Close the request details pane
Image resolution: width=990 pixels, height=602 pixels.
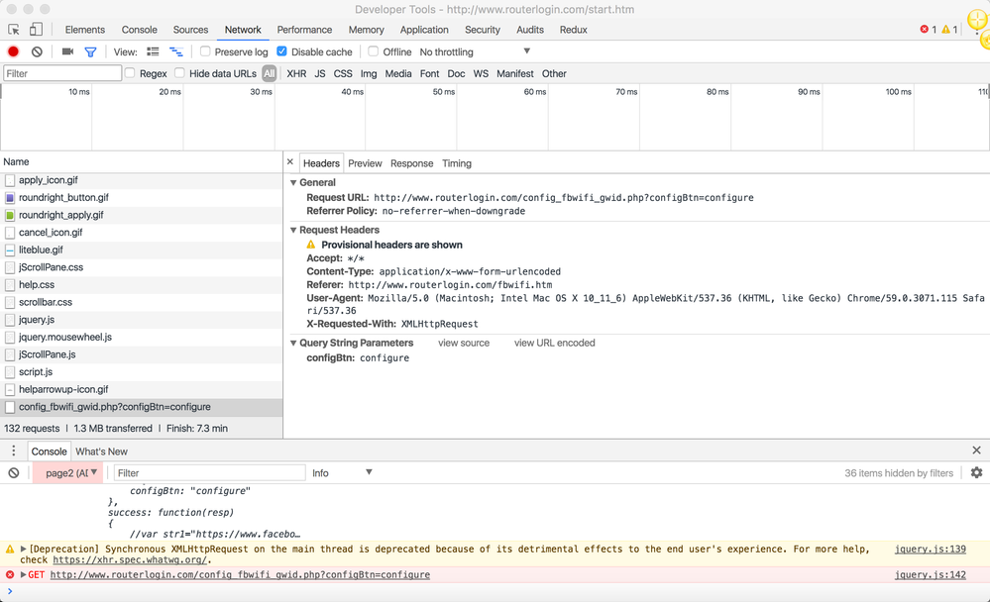point(290,162)
